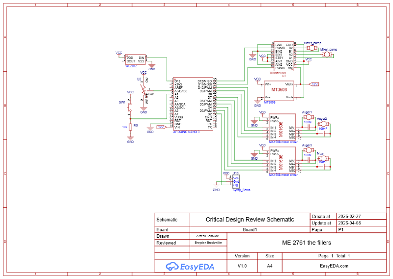Viewport: 393px width, 279px height.
Task: Click the 'Board1' board name cell
Action: 250,229
